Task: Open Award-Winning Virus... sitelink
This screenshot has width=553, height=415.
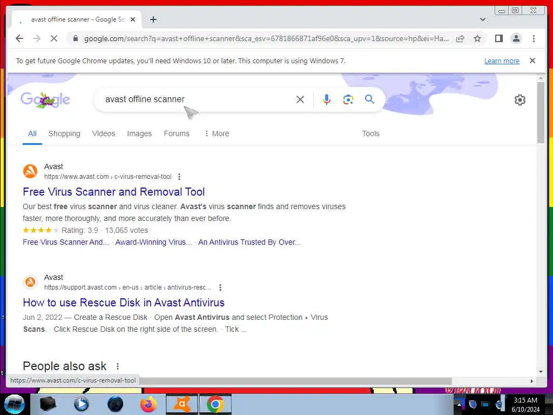Action: (x=153, y=243)
